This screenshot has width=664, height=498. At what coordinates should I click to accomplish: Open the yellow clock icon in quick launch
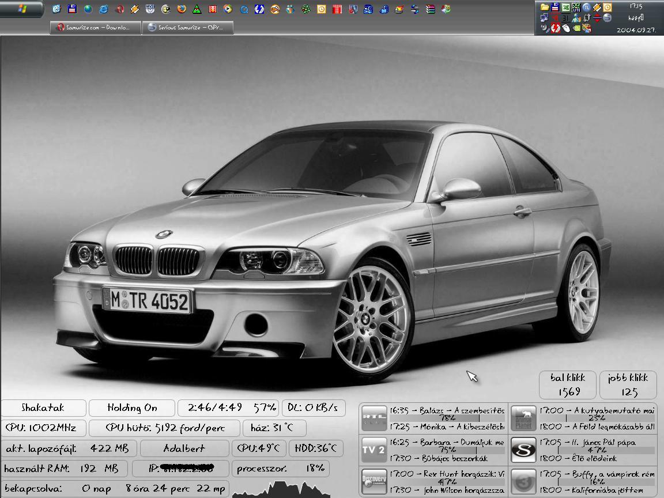click(322, 9)
